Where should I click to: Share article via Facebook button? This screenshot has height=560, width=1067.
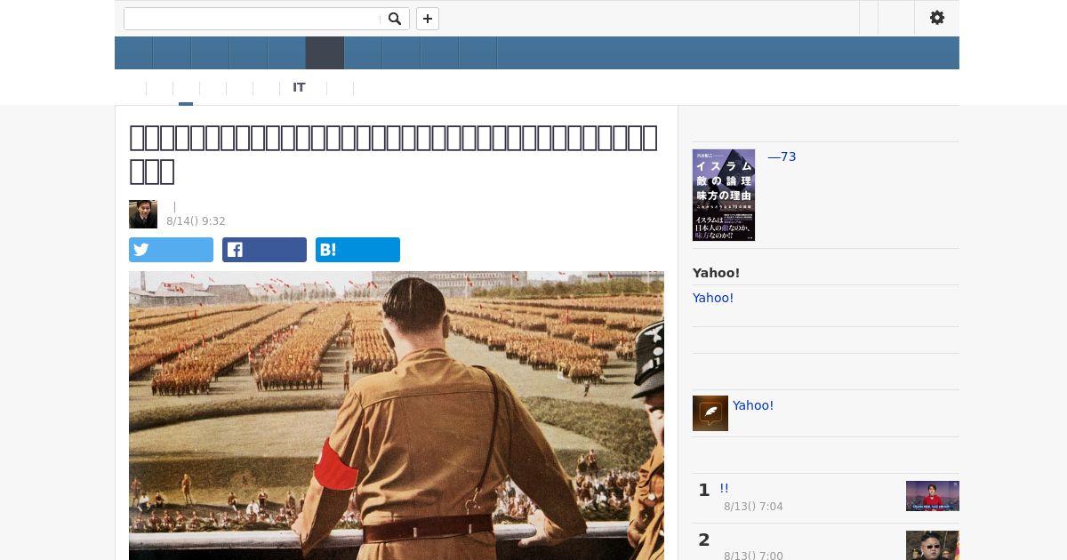[264, 250]
